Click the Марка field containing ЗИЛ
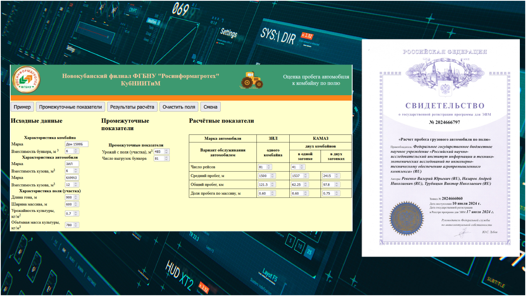Screen dimensions: 526x296 [72, 164]
